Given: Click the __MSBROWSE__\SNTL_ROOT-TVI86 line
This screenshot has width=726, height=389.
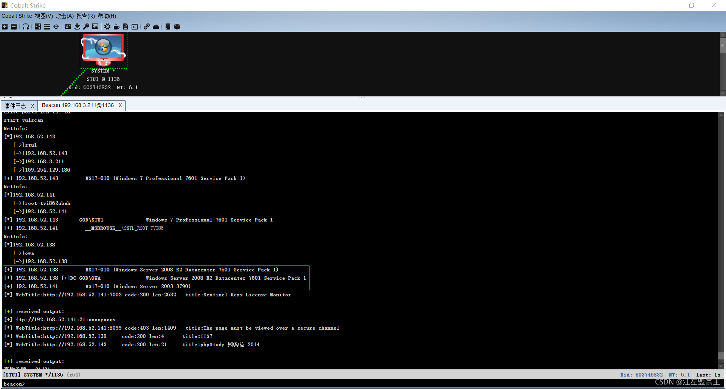Looking at the screenshot, I should coord(84,228).
